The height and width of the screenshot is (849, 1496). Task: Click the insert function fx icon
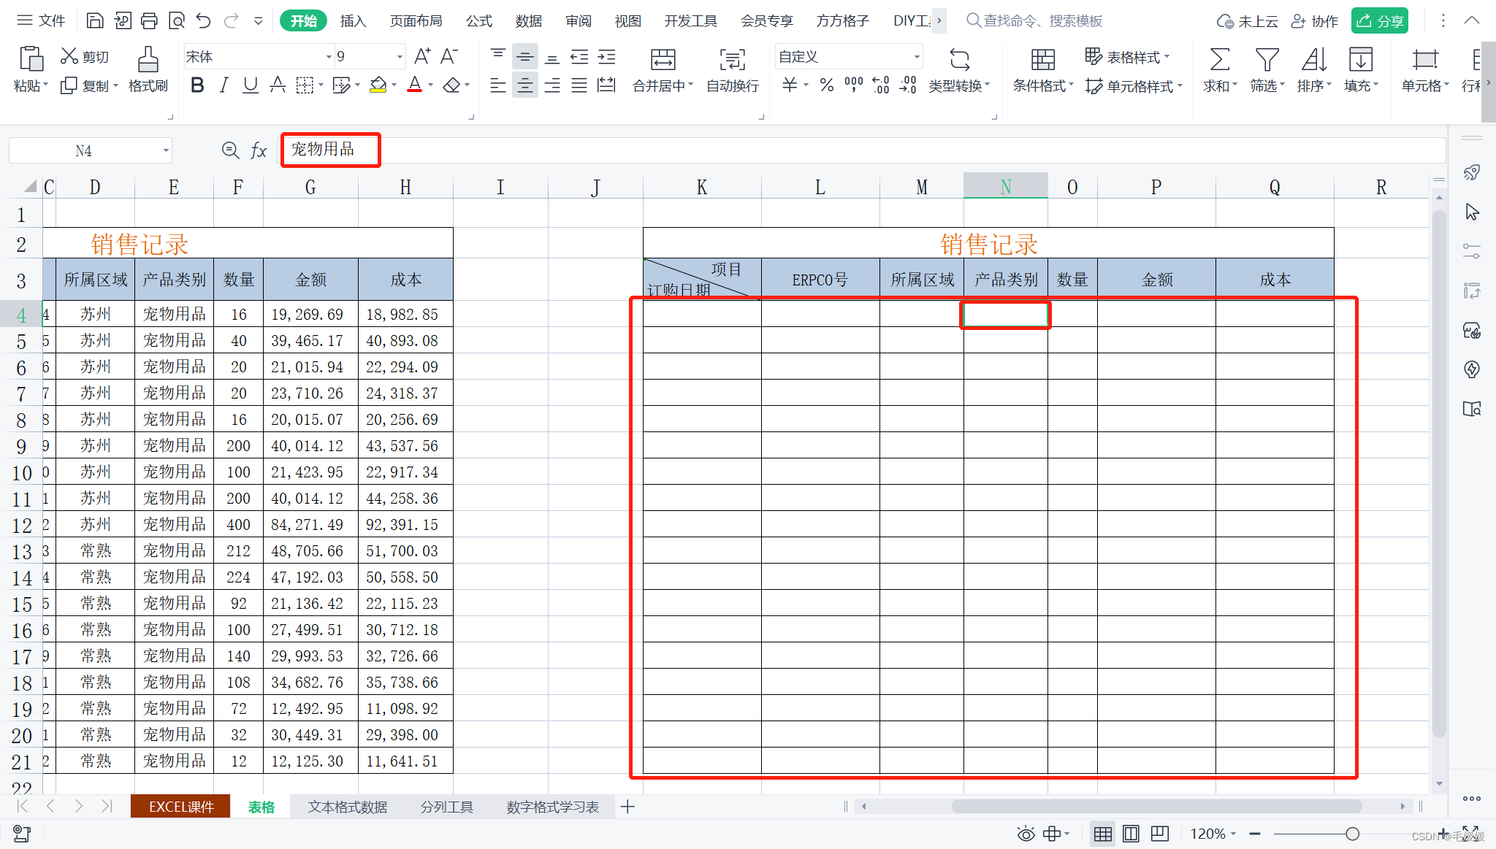259,150
